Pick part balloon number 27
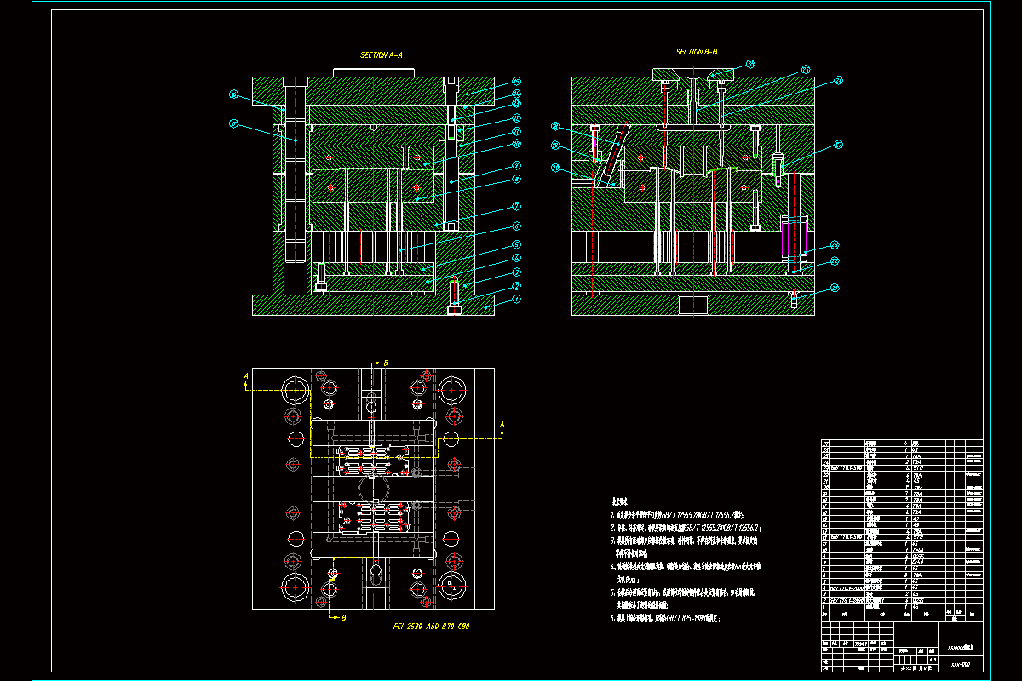The height and width of the screenshot is (681, 1022). 839,145
